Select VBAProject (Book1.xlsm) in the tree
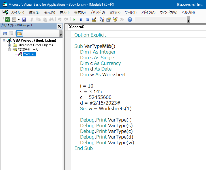The height and width of the screenshot is (170, 206). 35,41
